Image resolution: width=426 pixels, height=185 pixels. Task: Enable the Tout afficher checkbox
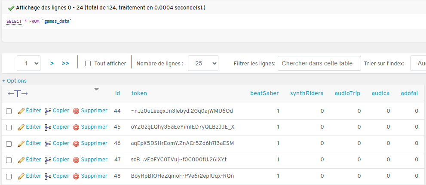pyautogui.click(x=88, y=63)
